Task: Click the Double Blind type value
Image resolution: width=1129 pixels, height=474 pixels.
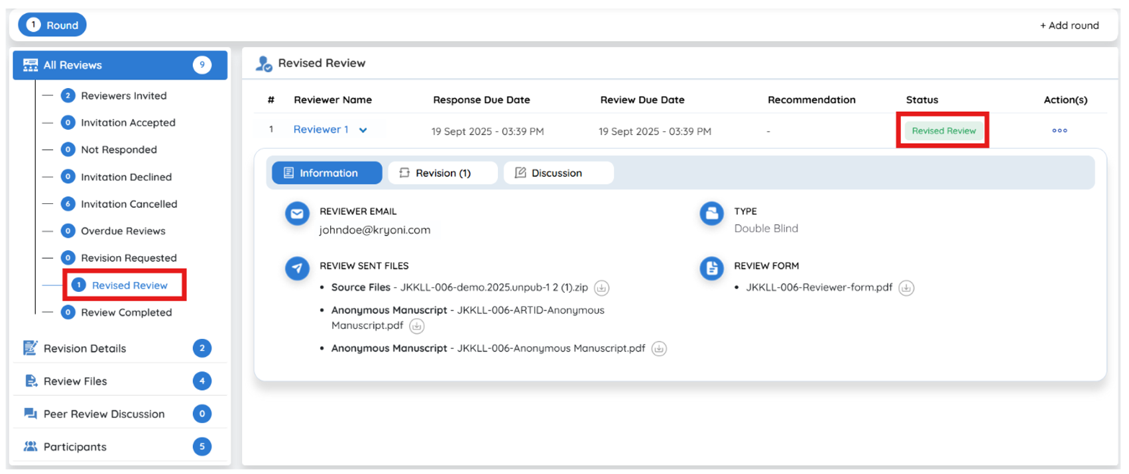Action: (766, 228)
